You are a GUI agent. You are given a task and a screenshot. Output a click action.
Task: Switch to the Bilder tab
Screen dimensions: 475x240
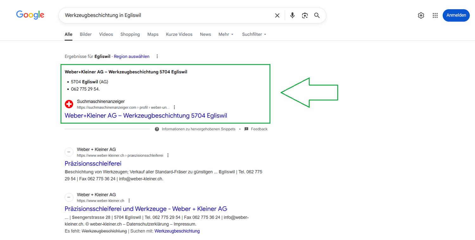coord(85,34)
